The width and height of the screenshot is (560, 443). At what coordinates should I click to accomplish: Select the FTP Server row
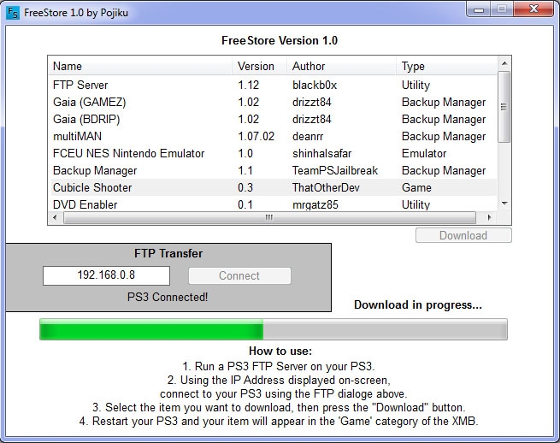click(x=274, y=85)
